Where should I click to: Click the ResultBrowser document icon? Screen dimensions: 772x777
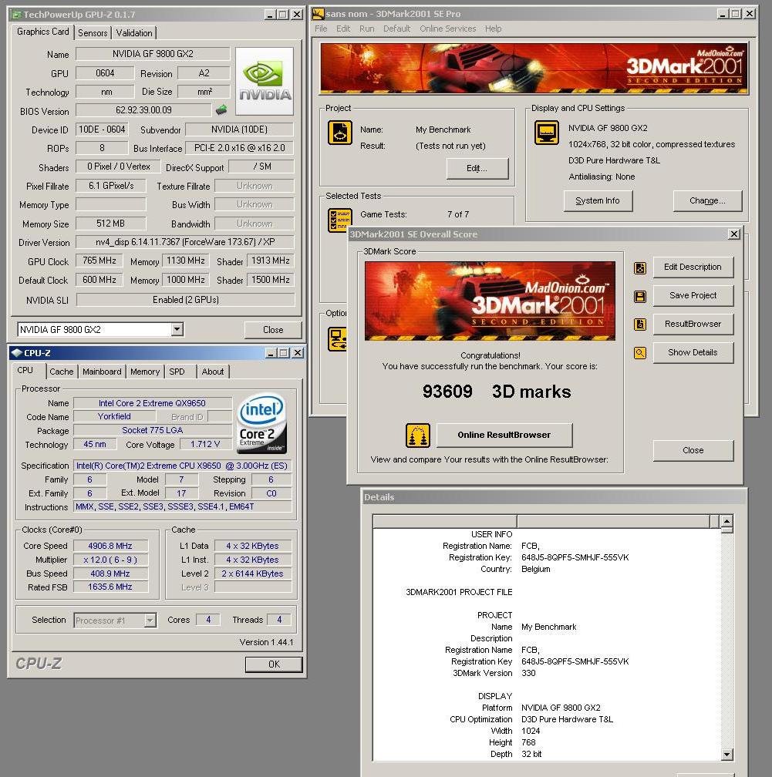[x=640, y=325]
